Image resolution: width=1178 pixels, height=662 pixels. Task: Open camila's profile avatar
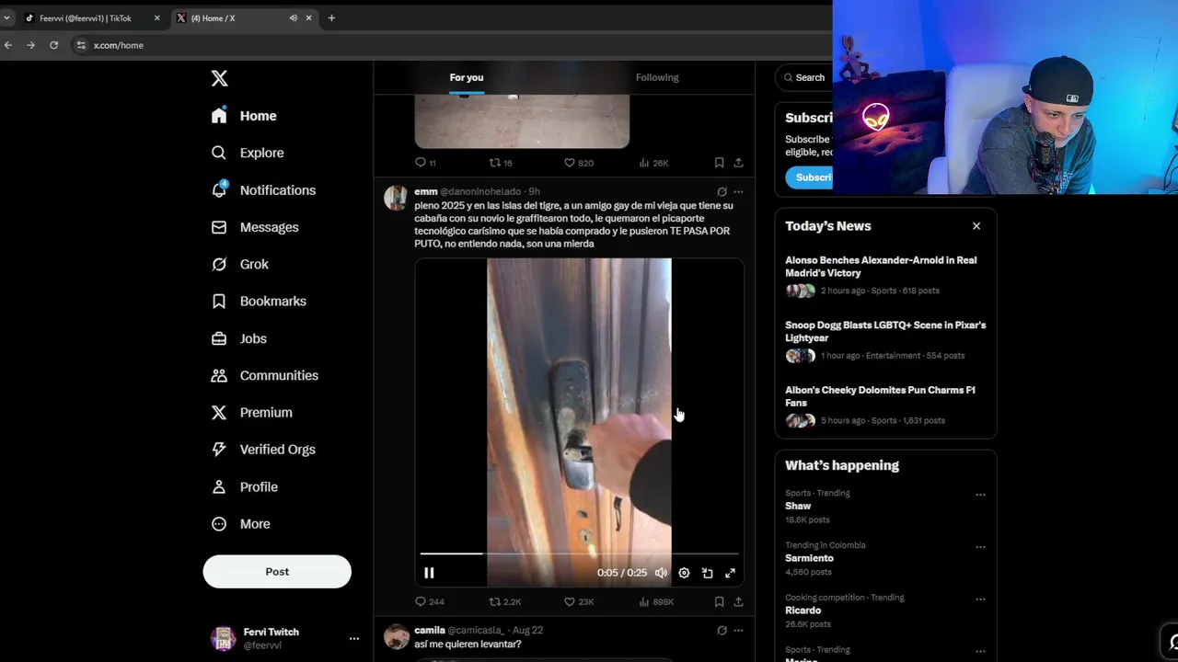point(396,636)
